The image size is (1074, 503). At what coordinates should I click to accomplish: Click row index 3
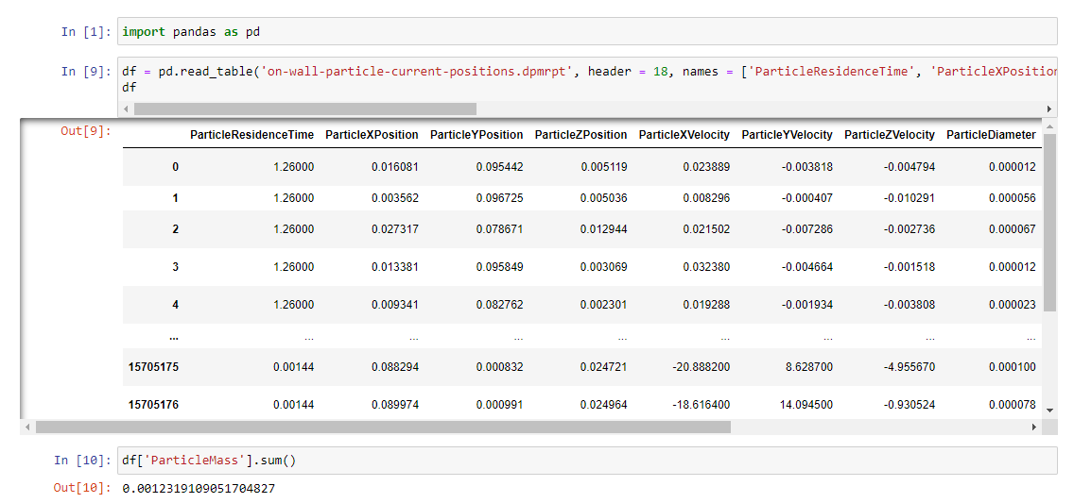pyautogui.click(x=175, y=266)
